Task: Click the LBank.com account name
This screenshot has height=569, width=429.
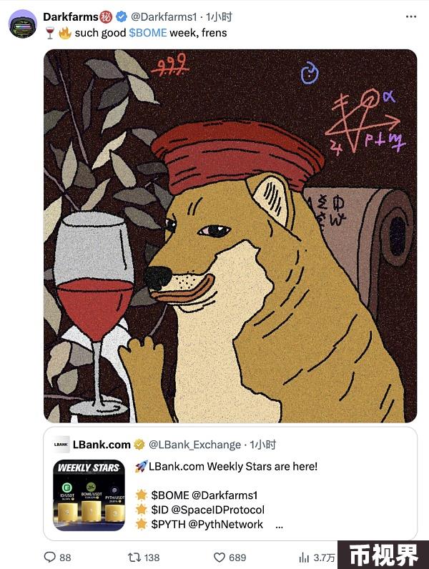Action: click(102, 445)
